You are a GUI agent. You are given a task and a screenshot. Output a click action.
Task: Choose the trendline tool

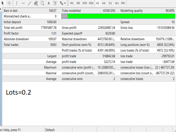tap(29, 3)
